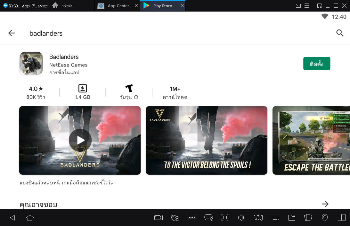This screenshot has height=226, width=350.
Task: Click the install APK icon
Action: pyautogui.click(x=258, y=218)
